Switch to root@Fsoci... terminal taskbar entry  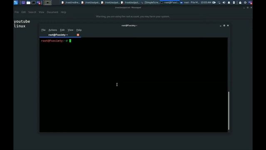click(170, 2)
